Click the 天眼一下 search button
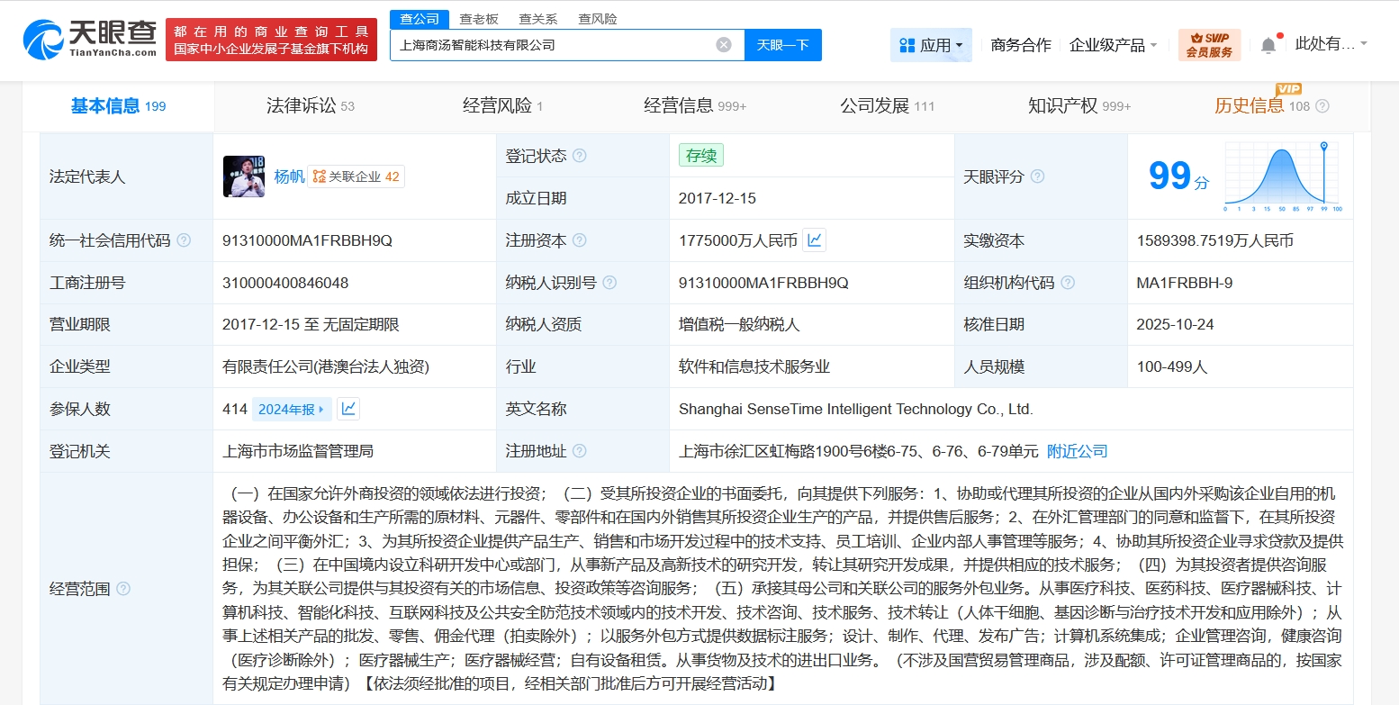The height and width of the screenshot is (705, 1399). pyautogui.click(x=782, y=45)
